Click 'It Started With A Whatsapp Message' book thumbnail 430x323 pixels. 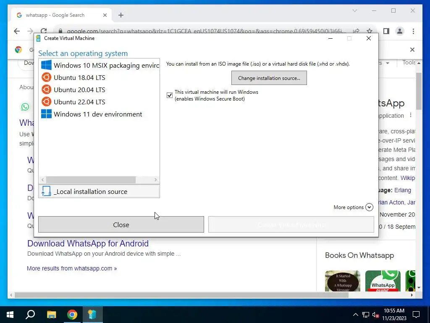click(343, 281)
